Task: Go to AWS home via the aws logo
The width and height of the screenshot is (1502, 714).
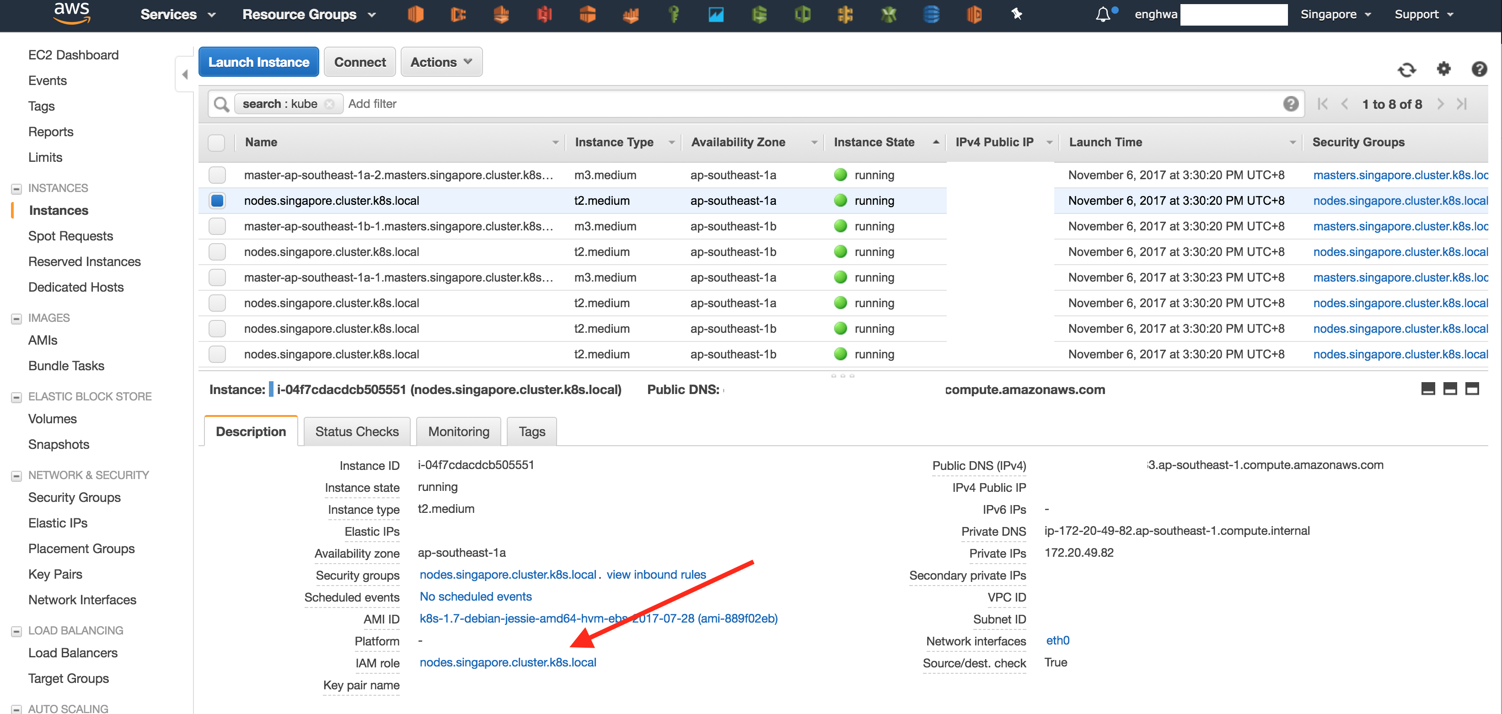Action: (x=72, y=13)
